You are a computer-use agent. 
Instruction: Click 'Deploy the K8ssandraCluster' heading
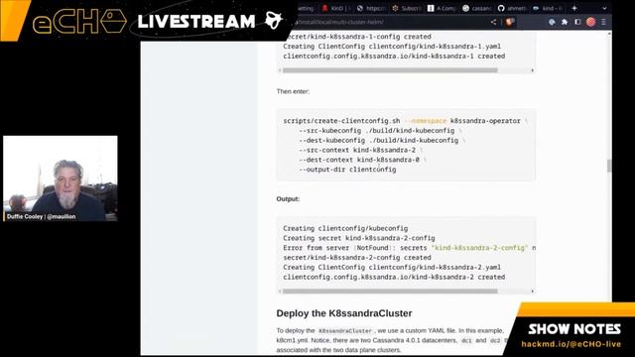pyautogui.click(x=344, y=313)
